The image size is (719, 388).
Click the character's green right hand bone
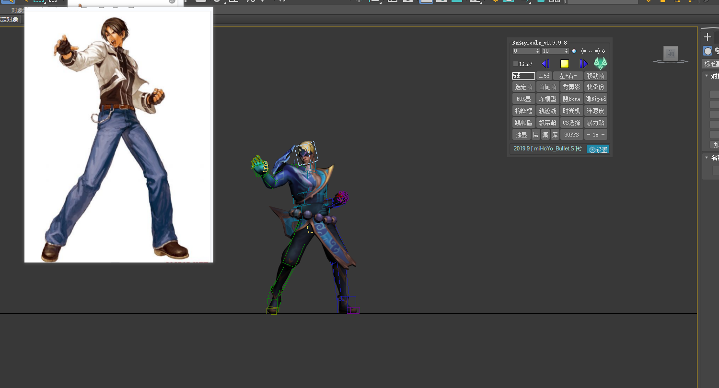(x=258, y=165)
